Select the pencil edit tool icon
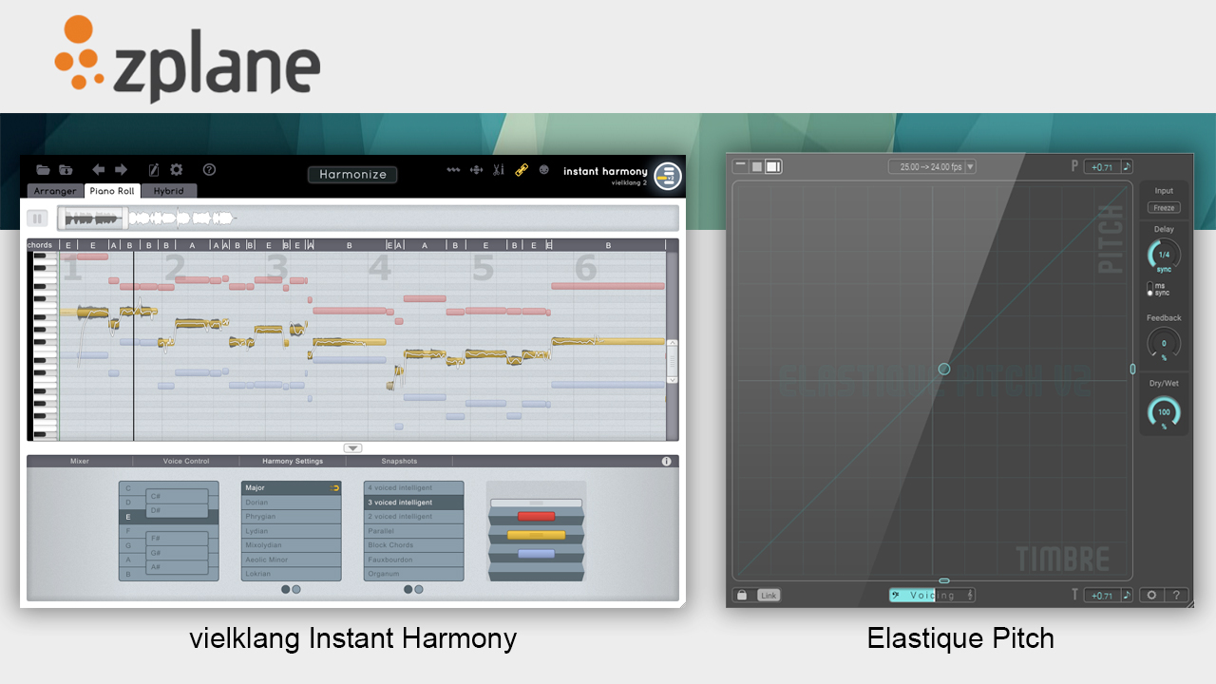 tap(154, 170)
